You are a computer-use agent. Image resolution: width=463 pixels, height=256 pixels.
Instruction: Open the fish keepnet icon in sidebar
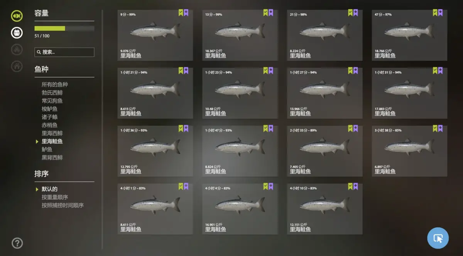pos(17,16)
